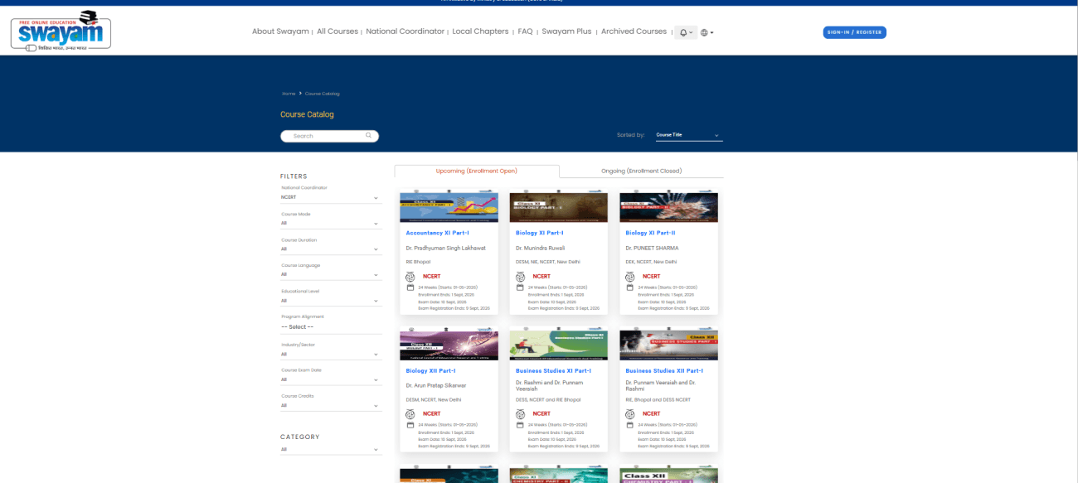Open About Swayam menu item
This screenshot has width=1078, height=483.
tap(280, 31)
